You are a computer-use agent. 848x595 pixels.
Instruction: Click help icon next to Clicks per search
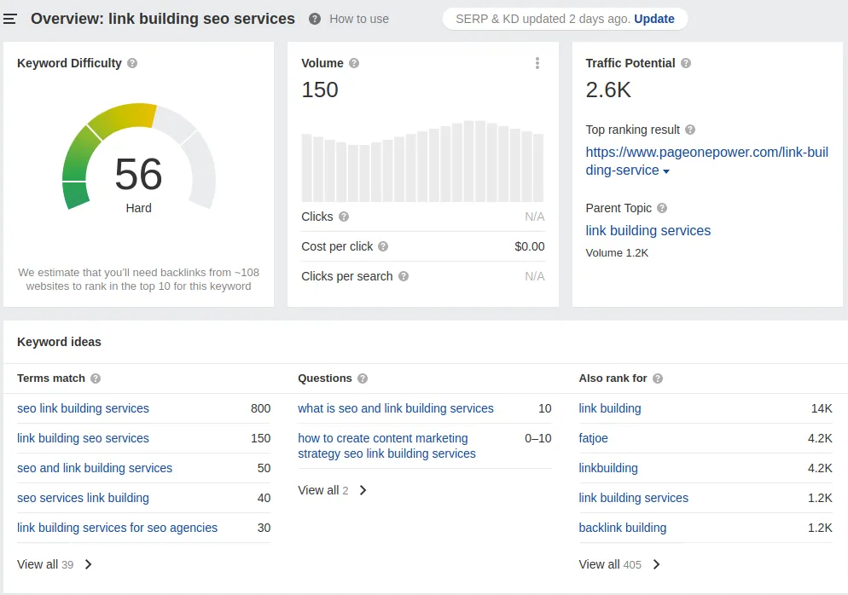[404, 276]
